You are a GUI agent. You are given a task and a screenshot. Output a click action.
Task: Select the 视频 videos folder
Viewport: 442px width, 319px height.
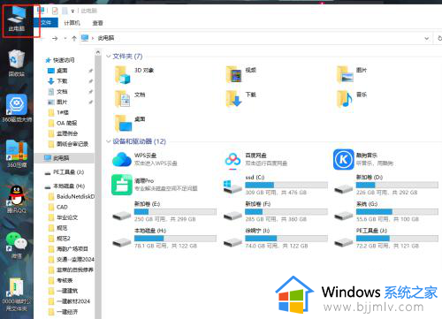coord(241,74)
